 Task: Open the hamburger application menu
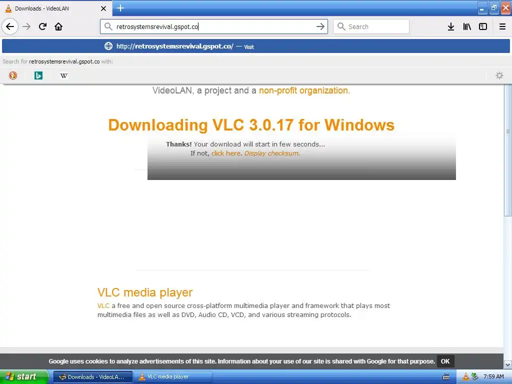coord(502,26)
